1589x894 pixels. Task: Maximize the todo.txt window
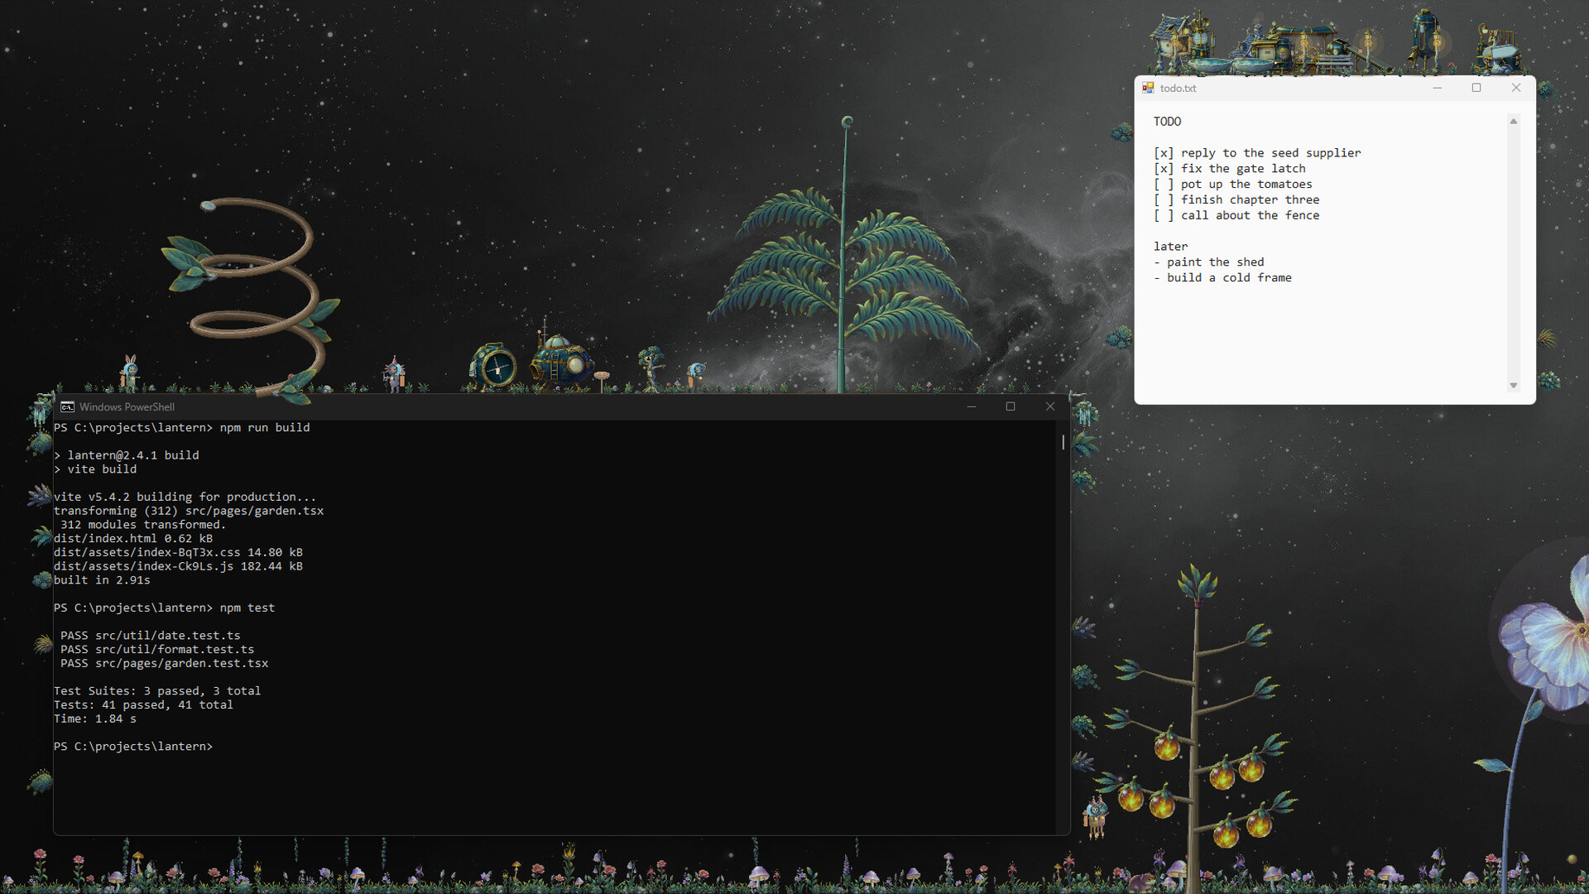tap(1476, 88)
